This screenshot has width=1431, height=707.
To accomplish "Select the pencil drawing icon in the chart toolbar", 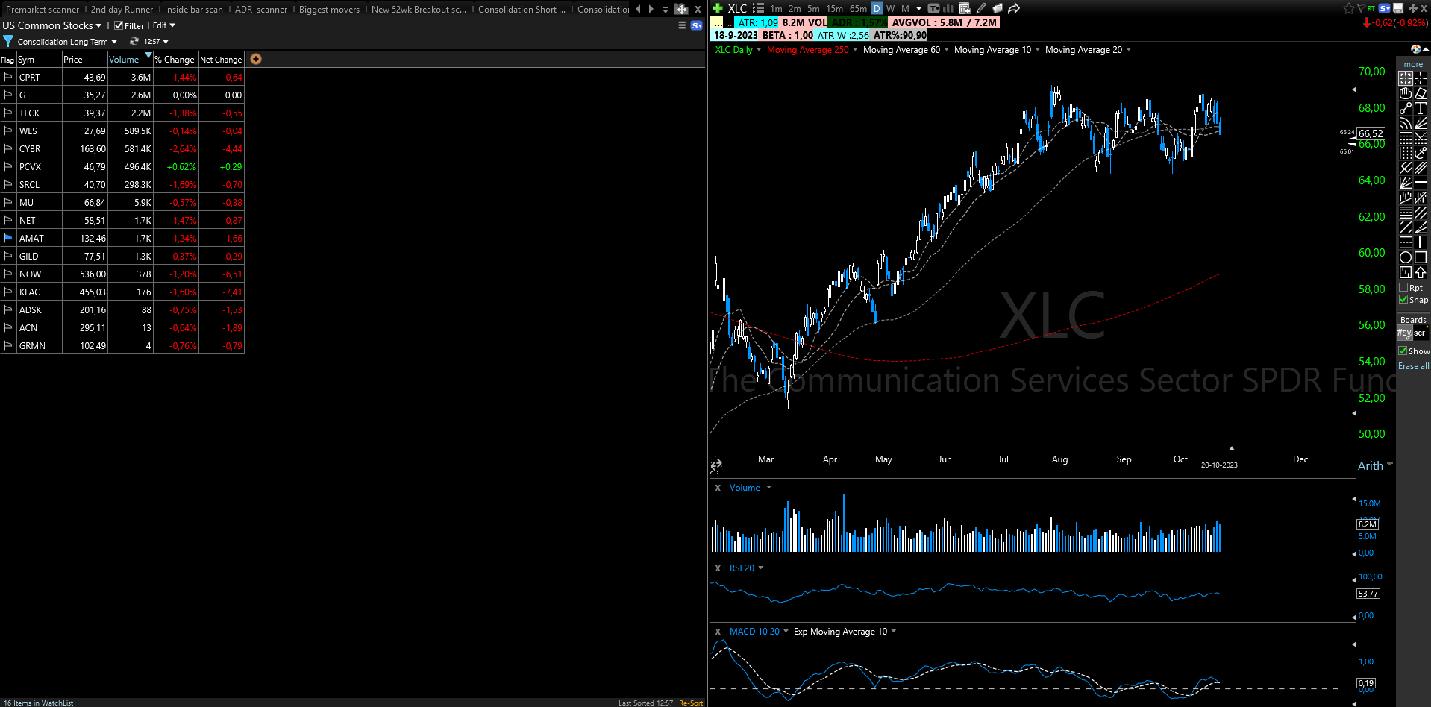I will (x=981, y=8).
